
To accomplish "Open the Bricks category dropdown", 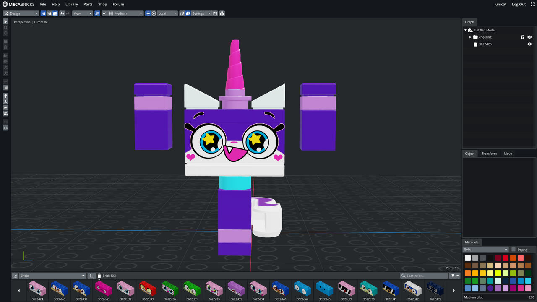I will coord(52,276).
